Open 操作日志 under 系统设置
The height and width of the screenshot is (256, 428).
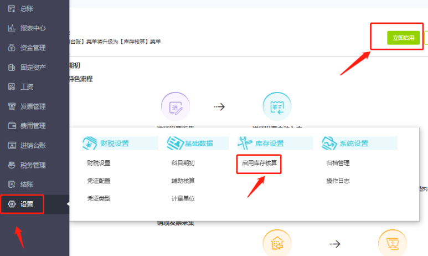point(338,181)
